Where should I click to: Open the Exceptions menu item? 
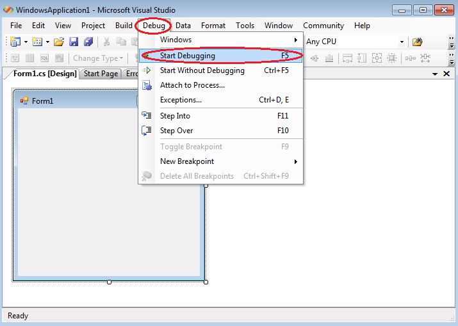[221, 100]
